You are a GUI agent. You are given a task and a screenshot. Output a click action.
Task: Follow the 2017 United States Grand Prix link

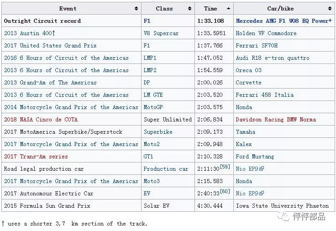click(x=50, y=46)
